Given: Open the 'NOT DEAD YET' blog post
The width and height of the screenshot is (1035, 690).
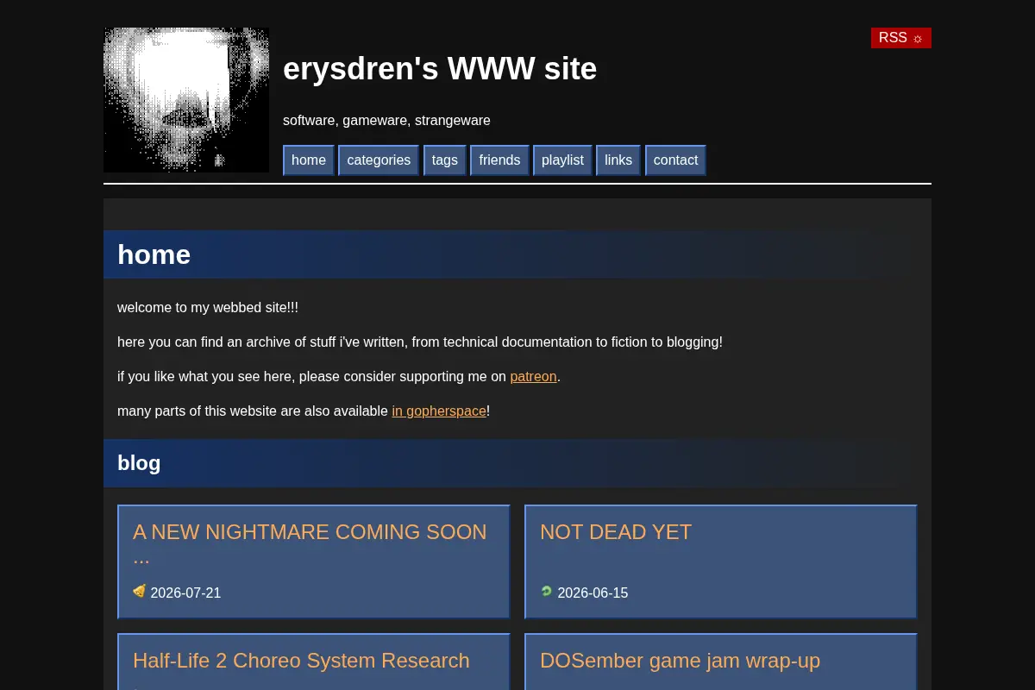Looking at the screenshot, I should pyautogui.click(x=616, y=532).
